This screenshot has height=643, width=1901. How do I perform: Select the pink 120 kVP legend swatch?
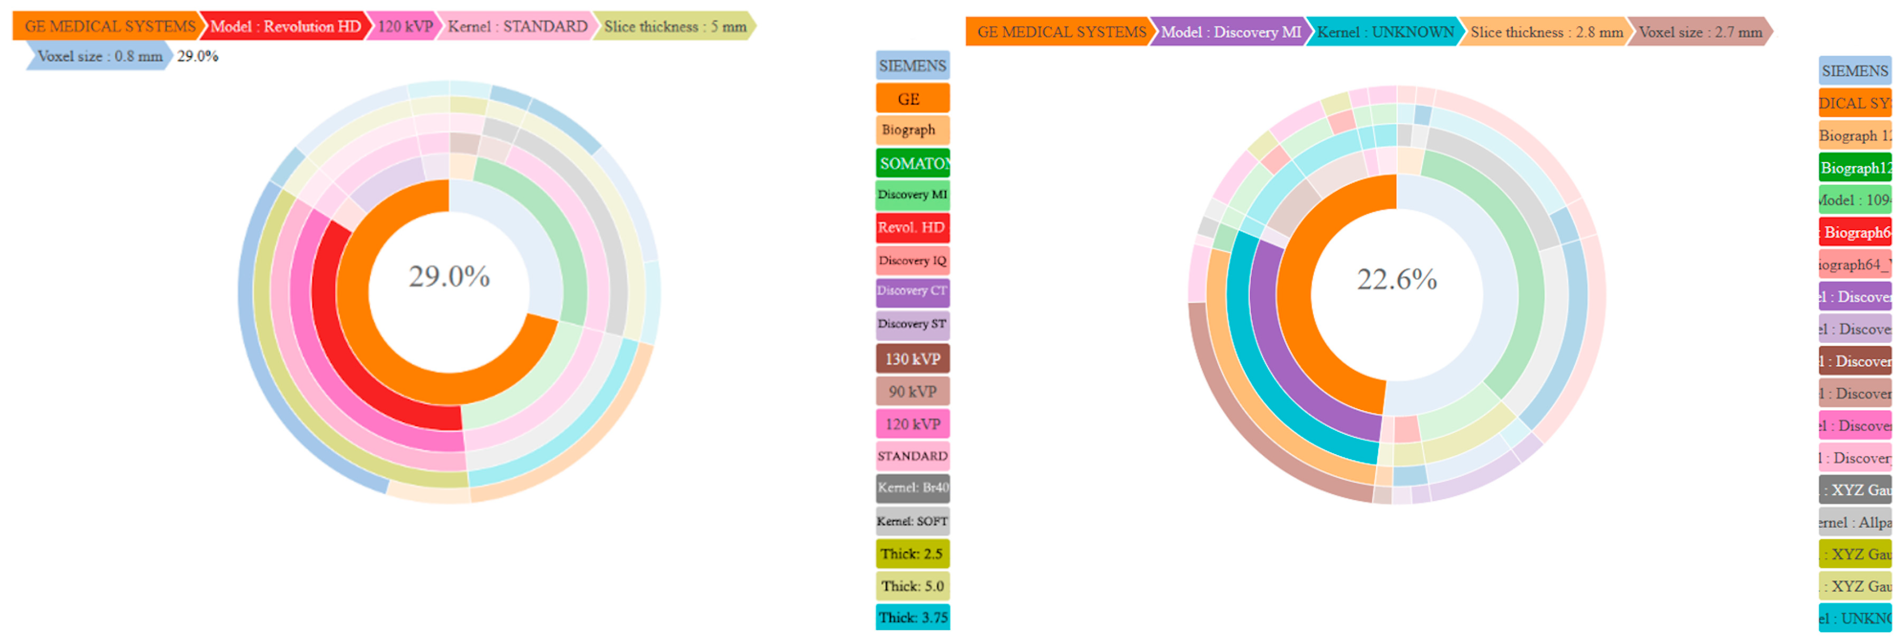913,424
